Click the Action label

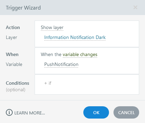(x=13, y=28)
